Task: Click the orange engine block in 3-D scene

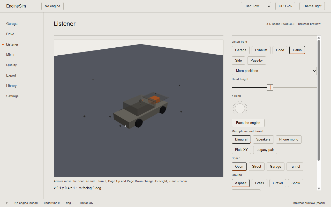Action: tap(155, 99)
